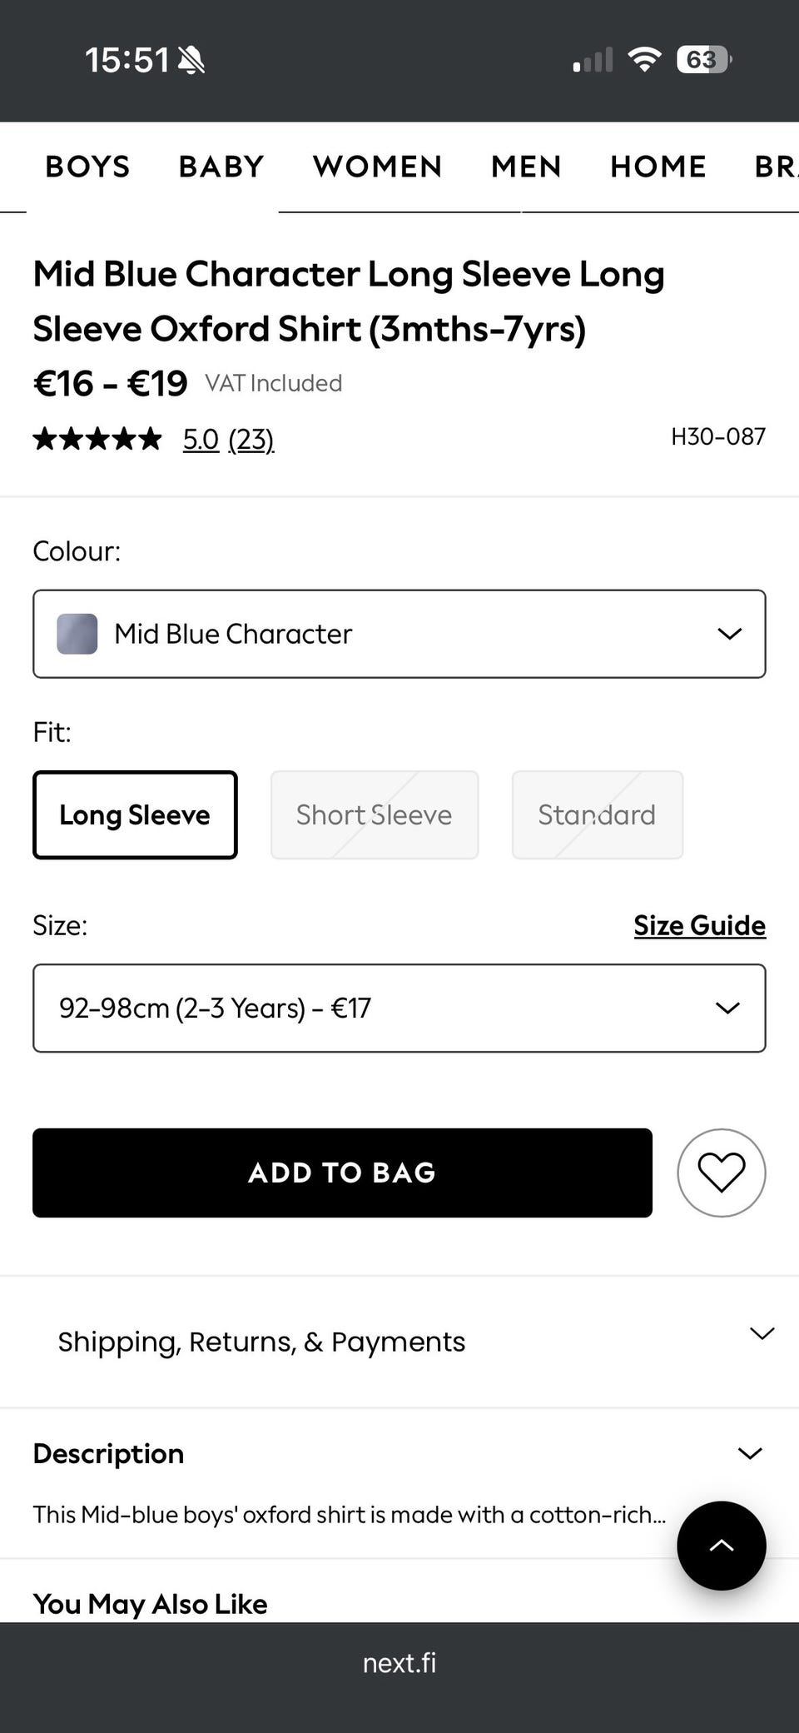Image resolution: width=799 pixels, height=1733 pixels.
Task: Click the five-star rating icons
Action: (x=97, y=439)
